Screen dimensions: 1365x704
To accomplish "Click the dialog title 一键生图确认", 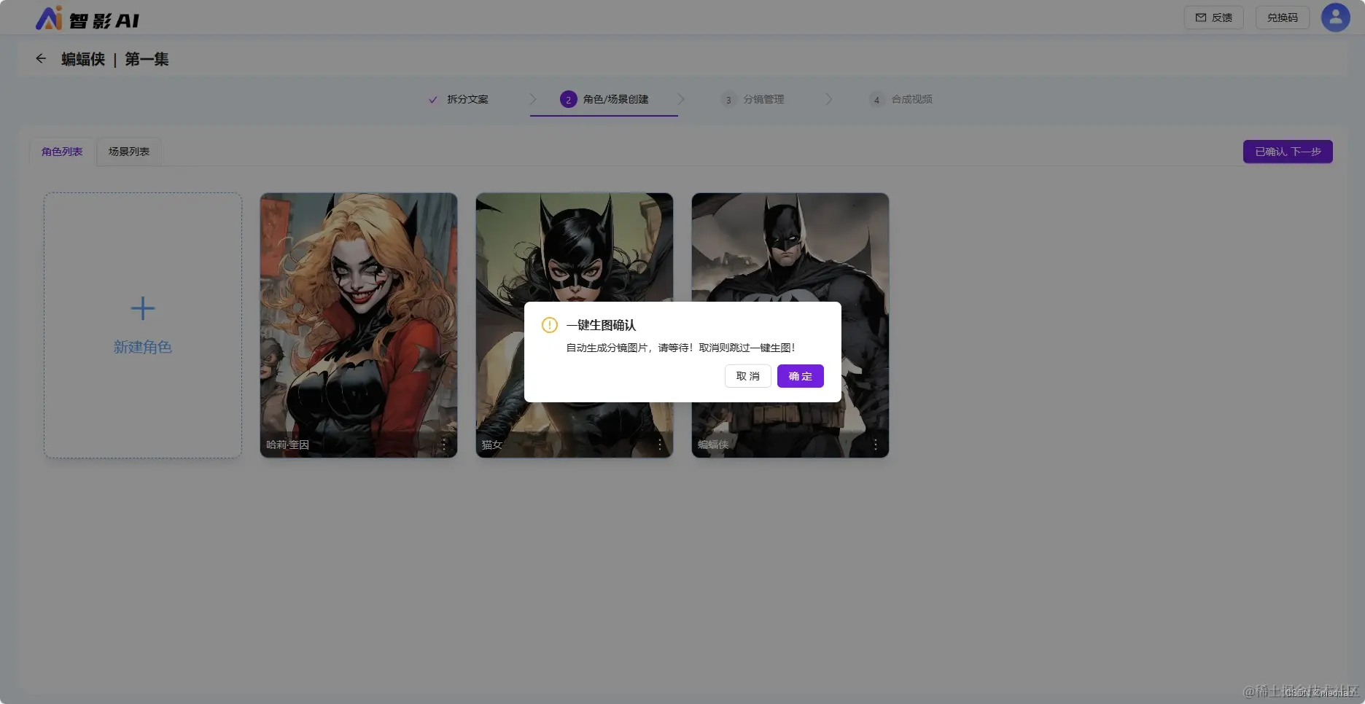I will 601,325.
